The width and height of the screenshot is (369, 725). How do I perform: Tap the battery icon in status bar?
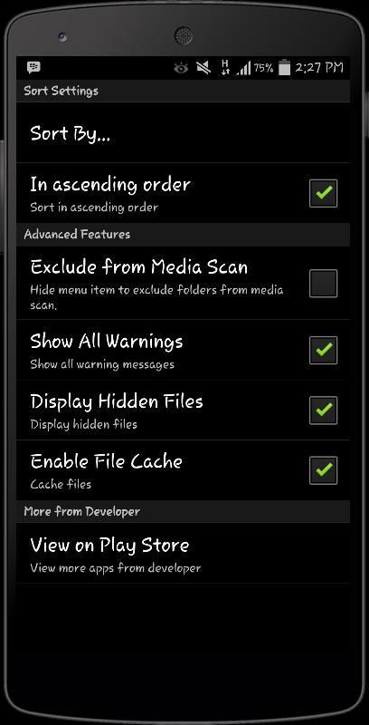click(285, 67)
